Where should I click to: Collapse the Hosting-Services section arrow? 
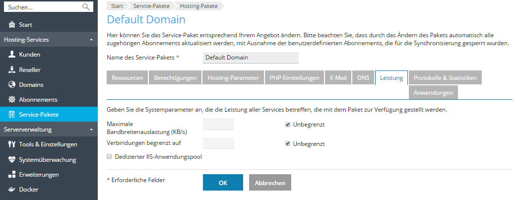point(91,40)
